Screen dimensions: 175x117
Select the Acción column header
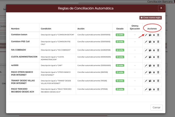click(81, 29)
